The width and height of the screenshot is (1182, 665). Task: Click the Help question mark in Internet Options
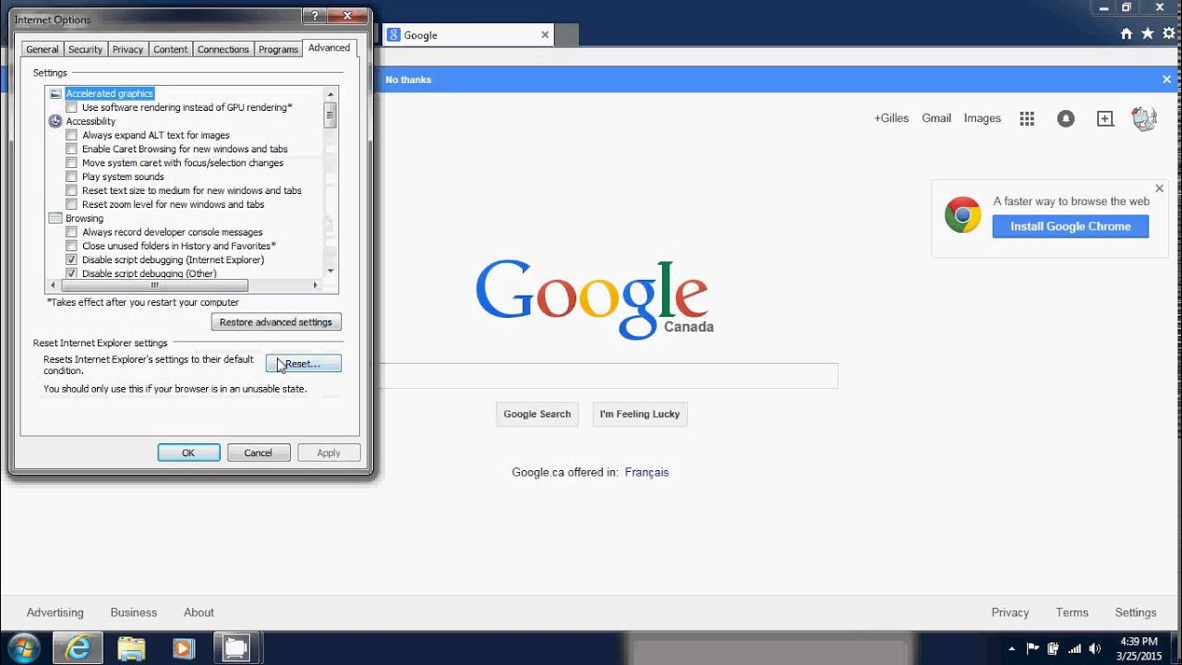[315, 16]
